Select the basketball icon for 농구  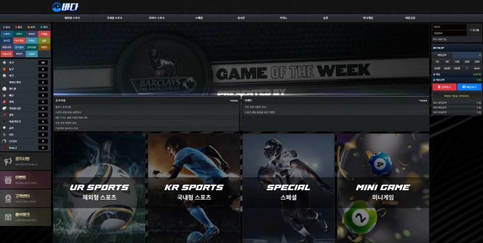tap(4, 69)
